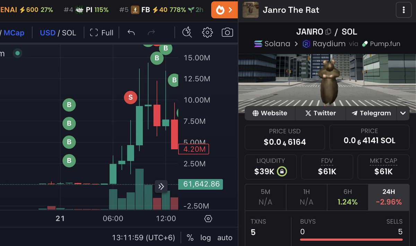
Task: Open the three-dot menu beside Janro The Rat
Action: coord(404,10)
